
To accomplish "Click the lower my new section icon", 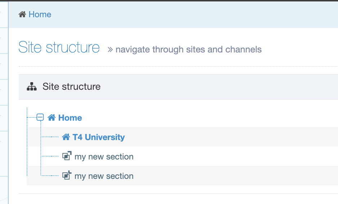I will pyautogui.click(x=67, y=176).
